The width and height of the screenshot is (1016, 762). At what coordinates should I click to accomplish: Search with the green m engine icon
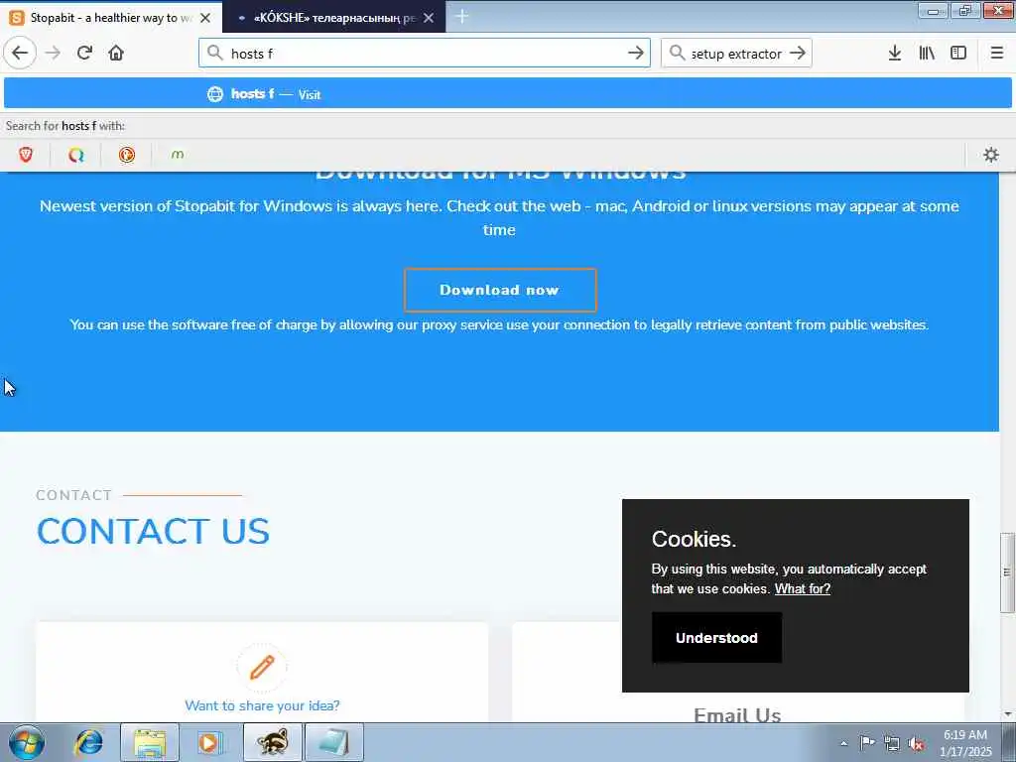(x=178, y=155)
